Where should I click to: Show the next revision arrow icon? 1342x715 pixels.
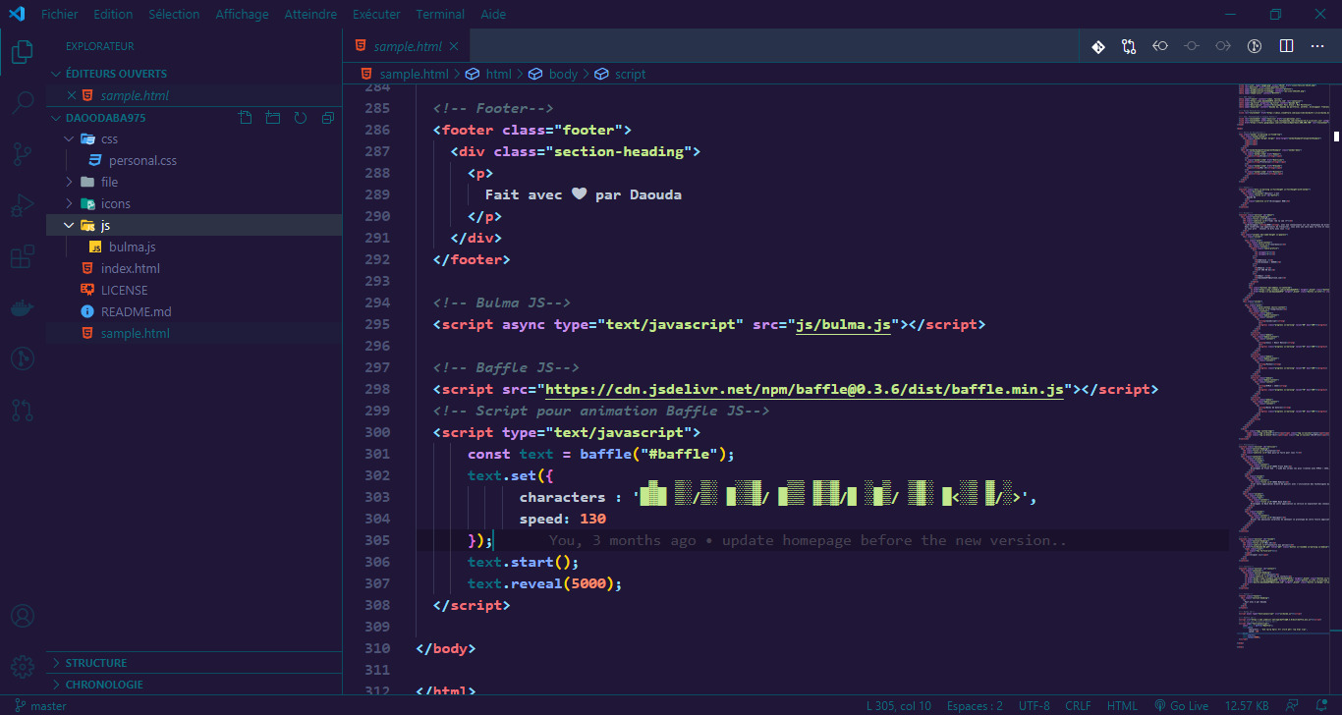pos(1223,46)
